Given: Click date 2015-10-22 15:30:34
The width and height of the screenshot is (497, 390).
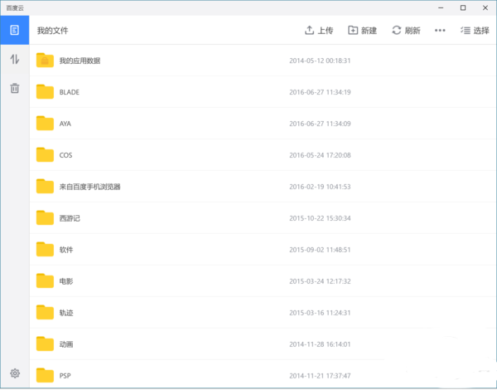Looking at the screenshot, I should 320,218.
